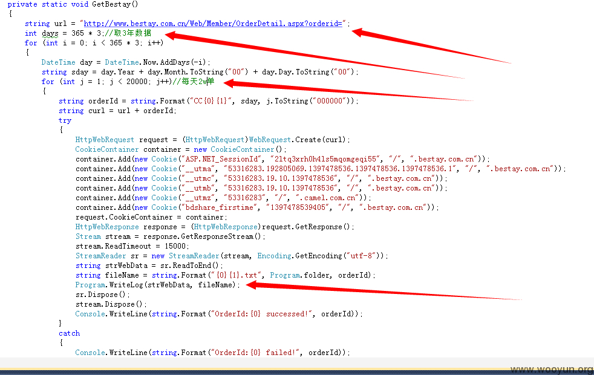Click the 'bdshare_firstime' cookie line
This screenshot has width=594, height=375.
pos(257,207)
